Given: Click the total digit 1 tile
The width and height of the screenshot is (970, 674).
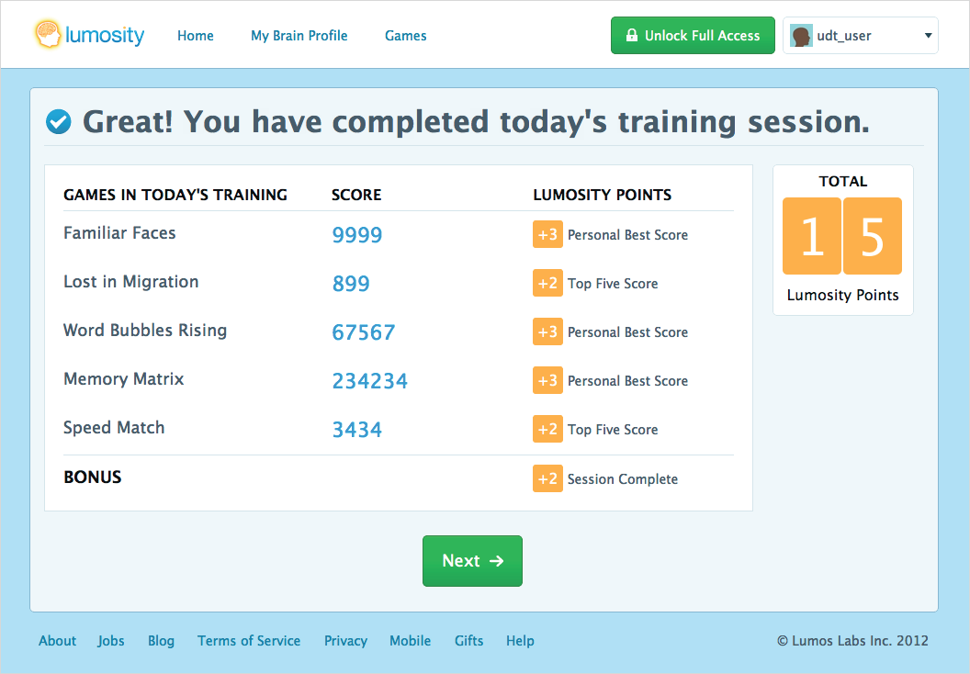Looking at the screenshot, I should 812,236.
